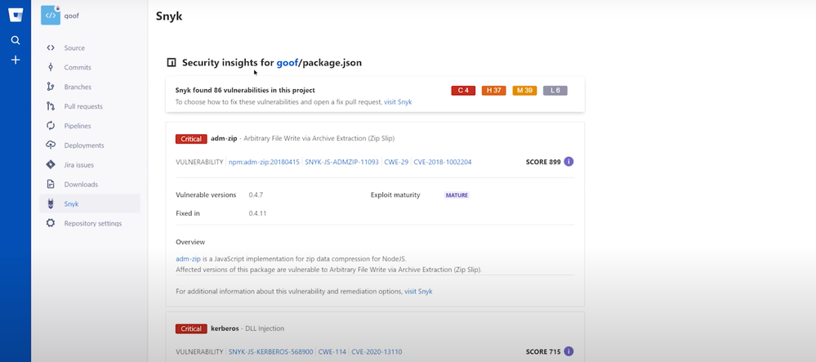Click the medium M 39 badge
The width and height of the screenshot is (816, 362).
pyautogui.click(x=524, y=91)
